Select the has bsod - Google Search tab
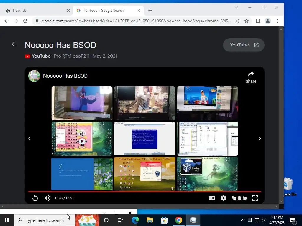The width and height of the screenshot is (302, 226). (x=108, y=11)
